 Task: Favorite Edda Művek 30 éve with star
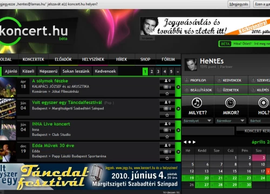tap(167, 158)
